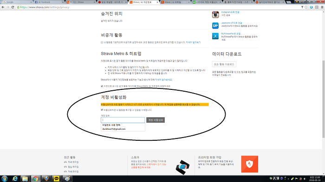Click the store product image in footer
The height and width of the screenshot is (182, 325).
pos(182,167)
